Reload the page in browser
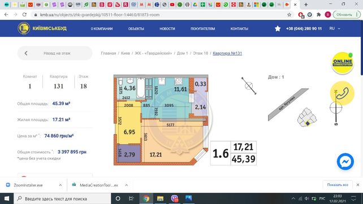Viewport: 363px width, 204px height. [x=24, y=15]
